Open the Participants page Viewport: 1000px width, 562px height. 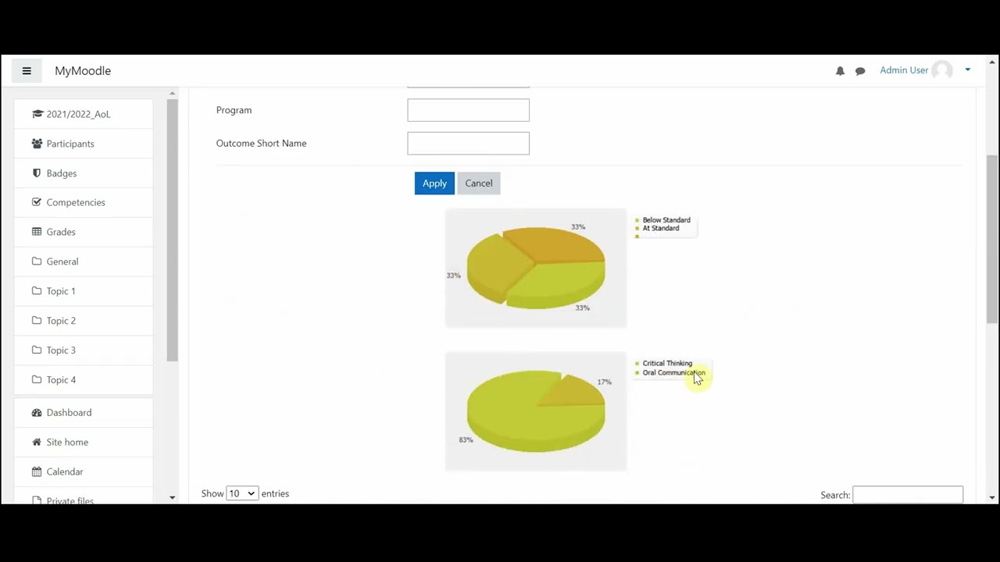[70, 144]
